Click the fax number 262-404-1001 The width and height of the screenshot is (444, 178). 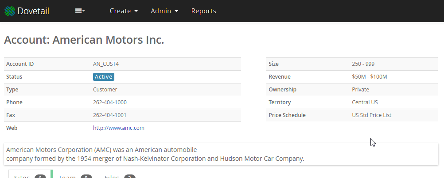point(109,115)
